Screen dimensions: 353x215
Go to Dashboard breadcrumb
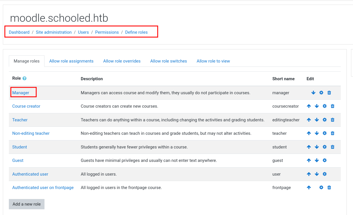19,32
